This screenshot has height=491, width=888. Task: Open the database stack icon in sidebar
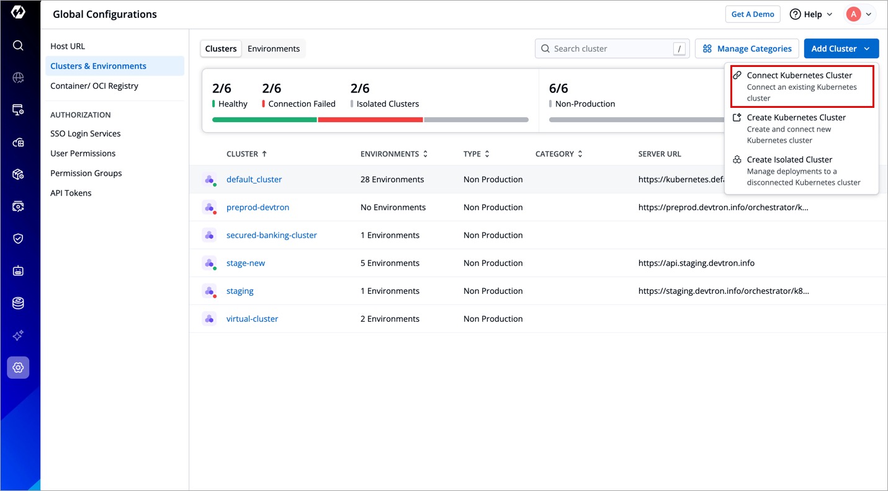[18, 303]
